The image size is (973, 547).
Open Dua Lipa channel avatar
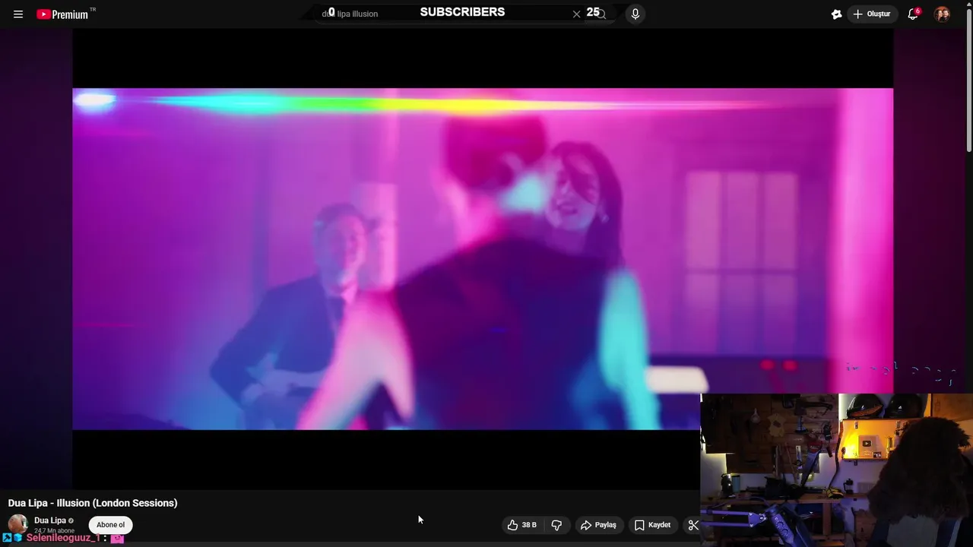point(17,524)
